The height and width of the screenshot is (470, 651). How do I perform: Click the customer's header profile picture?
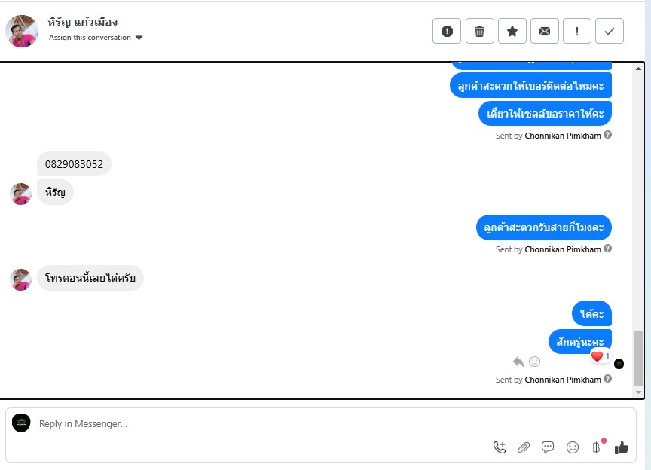point(22,31)
